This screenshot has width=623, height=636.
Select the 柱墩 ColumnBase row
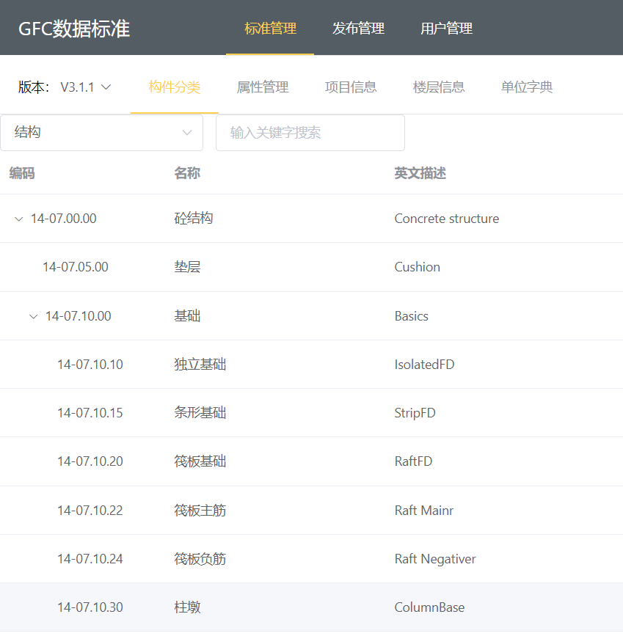[x=220, y=607]
